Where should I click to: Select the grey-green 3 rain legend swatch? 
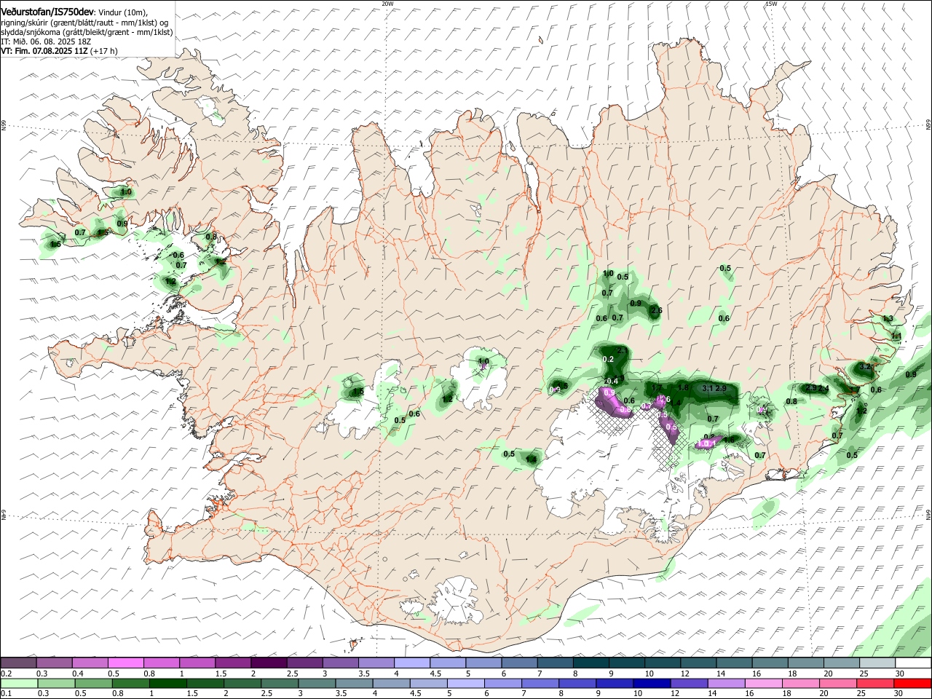click(317, 683)
